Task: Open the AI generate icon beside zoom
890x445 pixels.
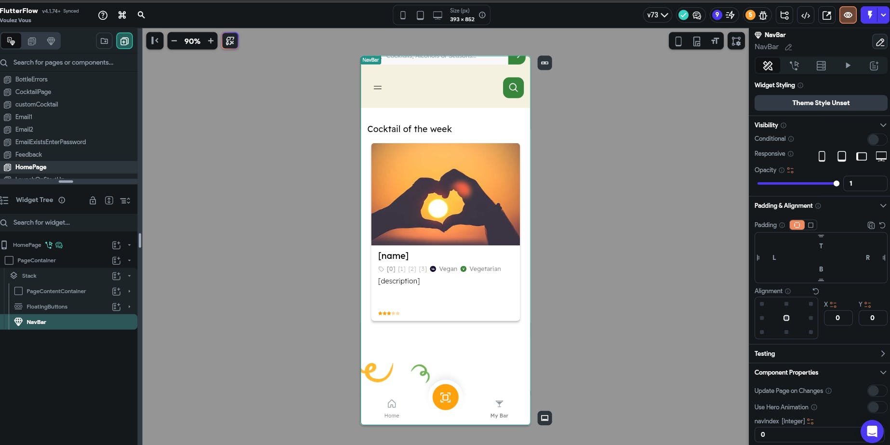Action: (x=230, y=41)
